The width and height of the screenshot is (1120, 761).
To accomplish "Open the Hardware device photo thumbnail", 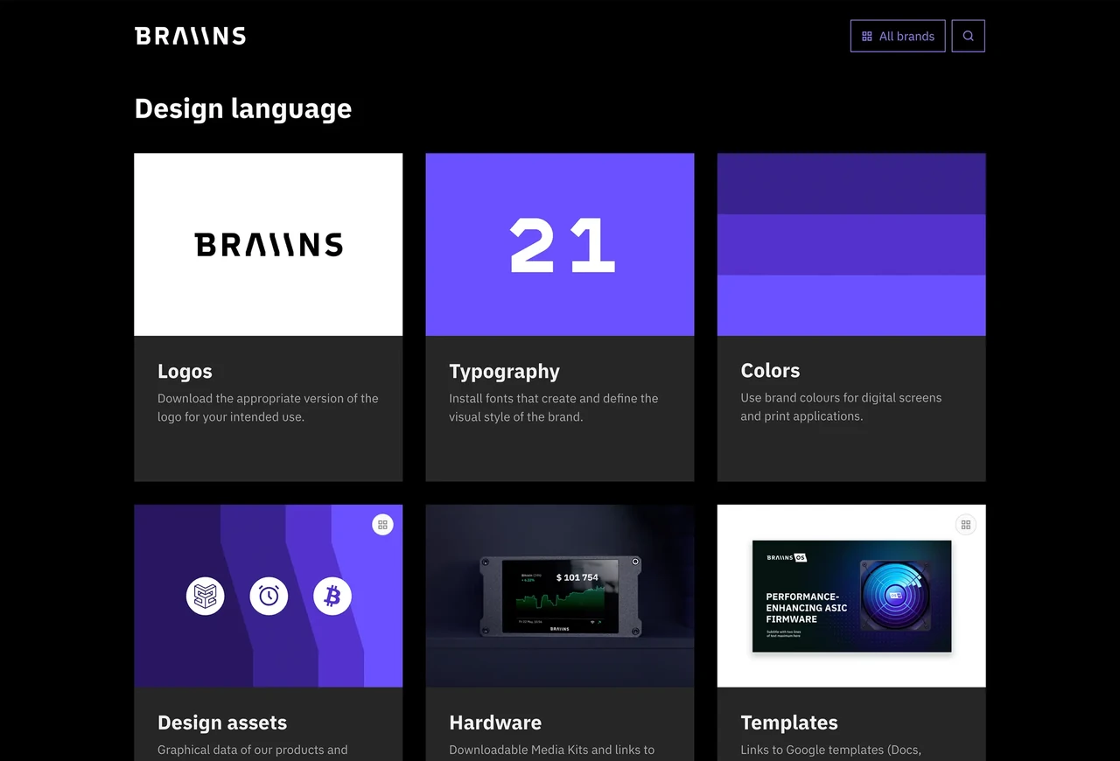I will point(560,596).
